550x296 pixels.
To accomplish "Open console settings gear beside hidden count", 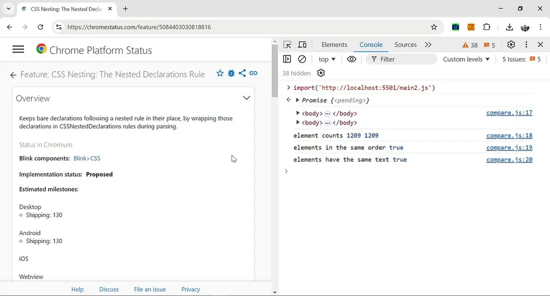I will pyautogui.click(x=321, y=73).
